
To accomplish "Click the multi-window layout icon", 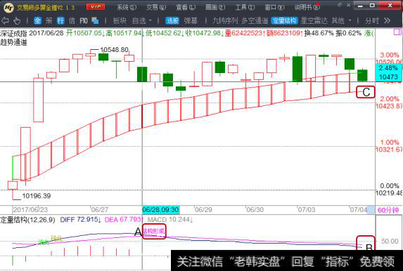I will click(x=96, y=20).
